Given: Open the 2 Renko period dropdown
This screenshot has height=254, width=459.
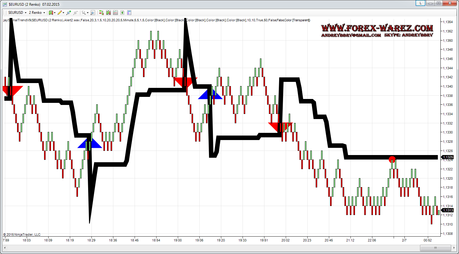Looking at the screenshot, I should (37, 13).
